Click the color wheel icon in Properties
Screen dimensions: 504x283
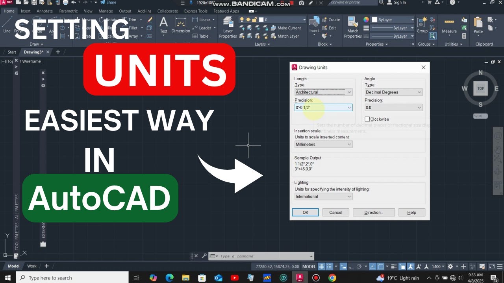click(x=366, y=20)
